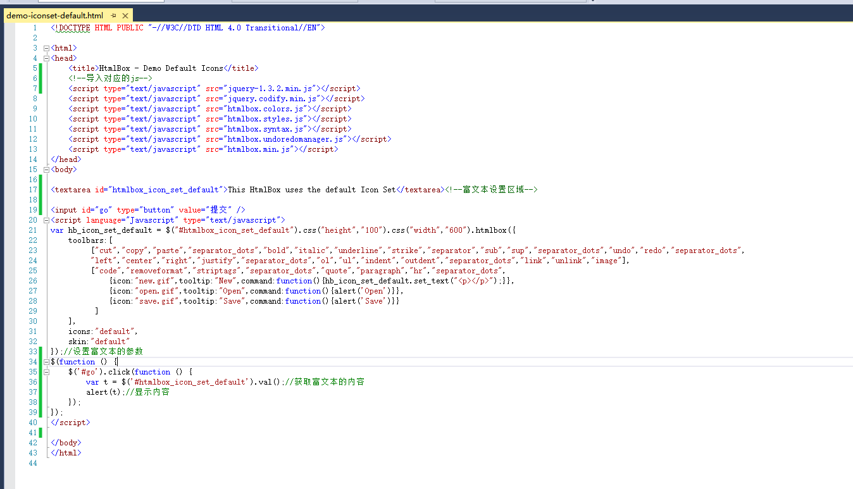The height and width of the screenshot is (489, 853).
Task: Click the DOCTYPE declaration on line 1
Action: click(188, 28)
